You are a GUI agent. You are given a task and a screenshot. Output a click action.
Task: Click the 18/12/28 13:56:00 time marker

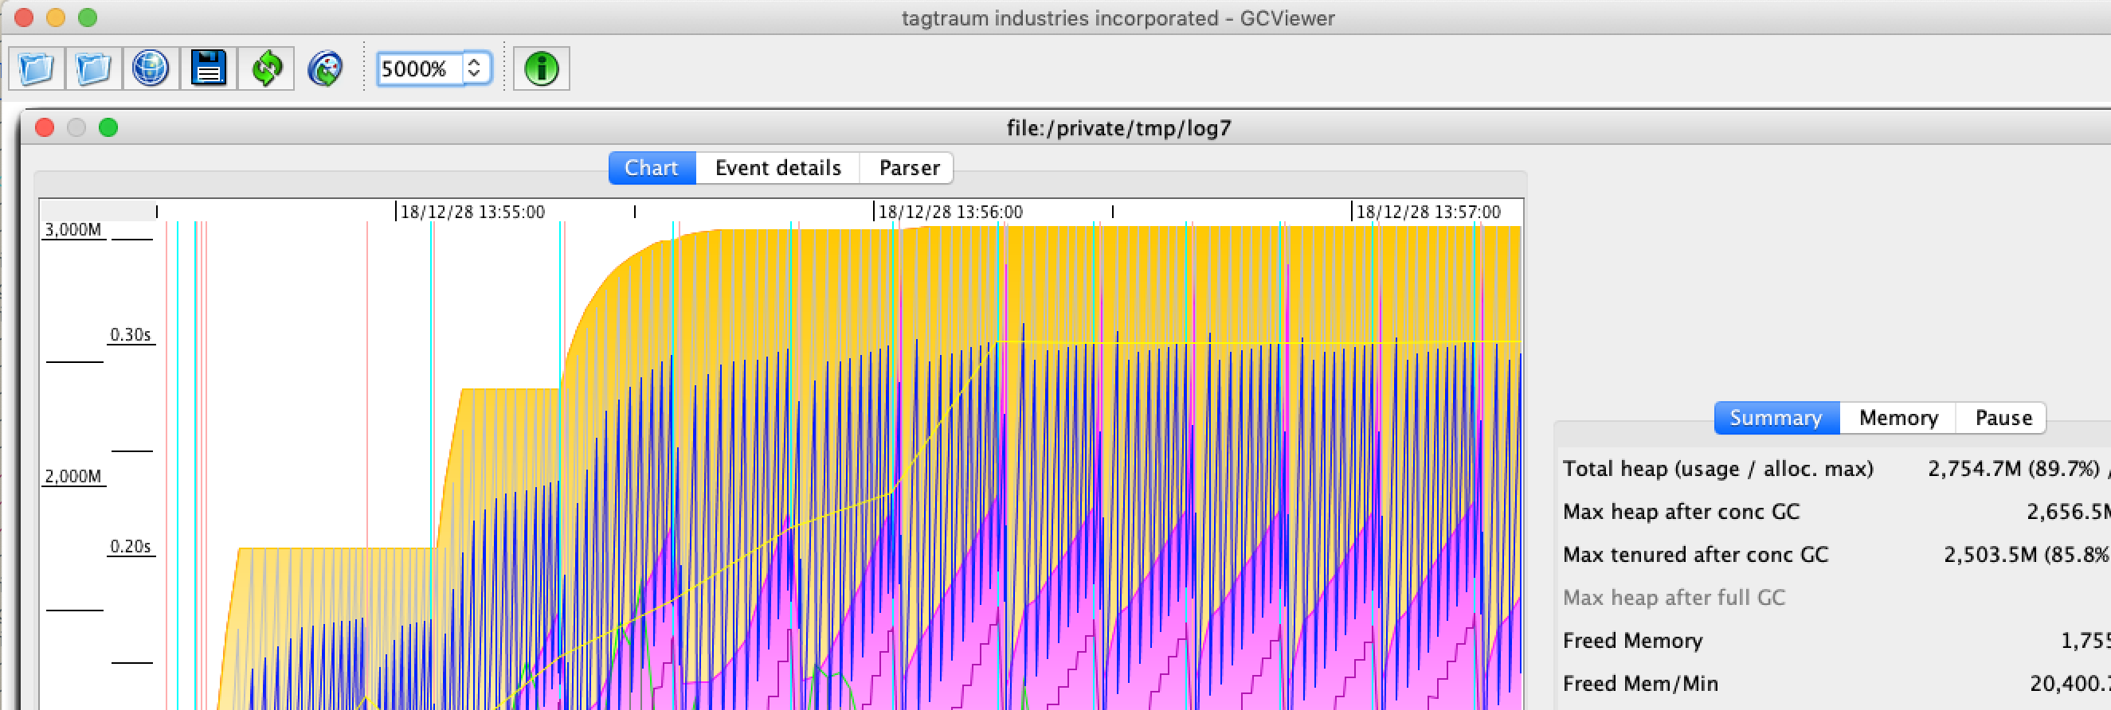click(x=950, y=212)
